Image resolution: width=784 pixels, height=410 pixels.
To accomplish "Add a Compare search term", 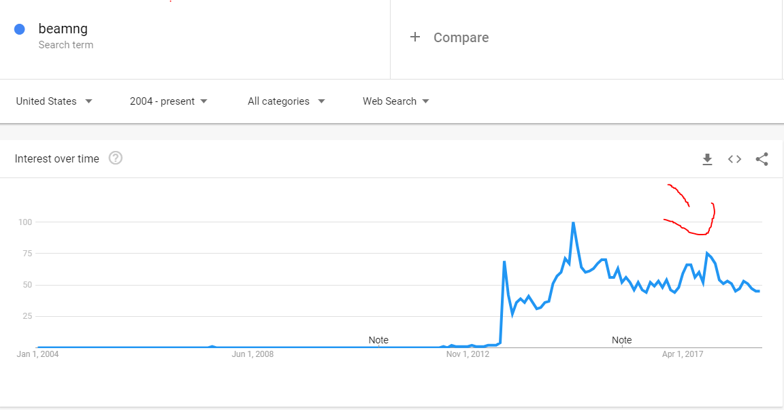I will point(461,37).
